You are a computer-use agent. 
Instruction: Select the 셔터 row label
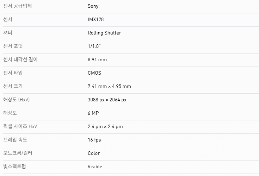coord(8,33)
